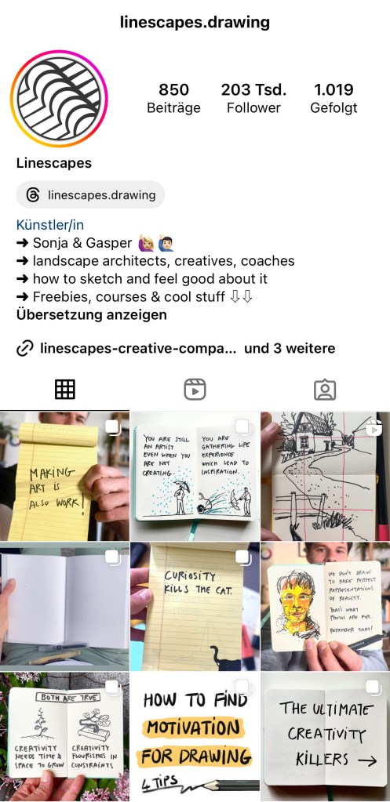Open the 'Both are true' sketchbook post
The height and width of the screenshot is (802, 390).
(64, 736)
